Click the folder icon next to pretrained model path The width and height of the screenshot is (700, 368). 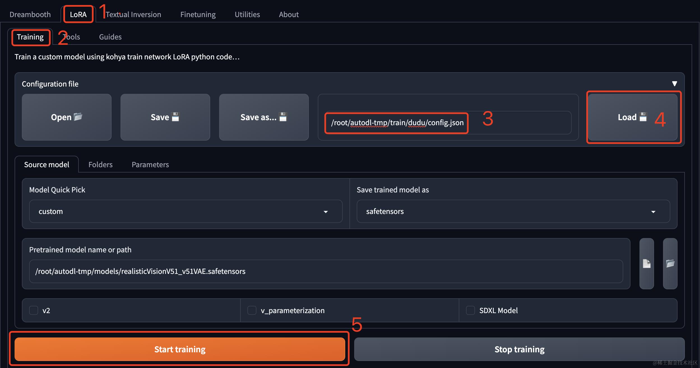670,264
